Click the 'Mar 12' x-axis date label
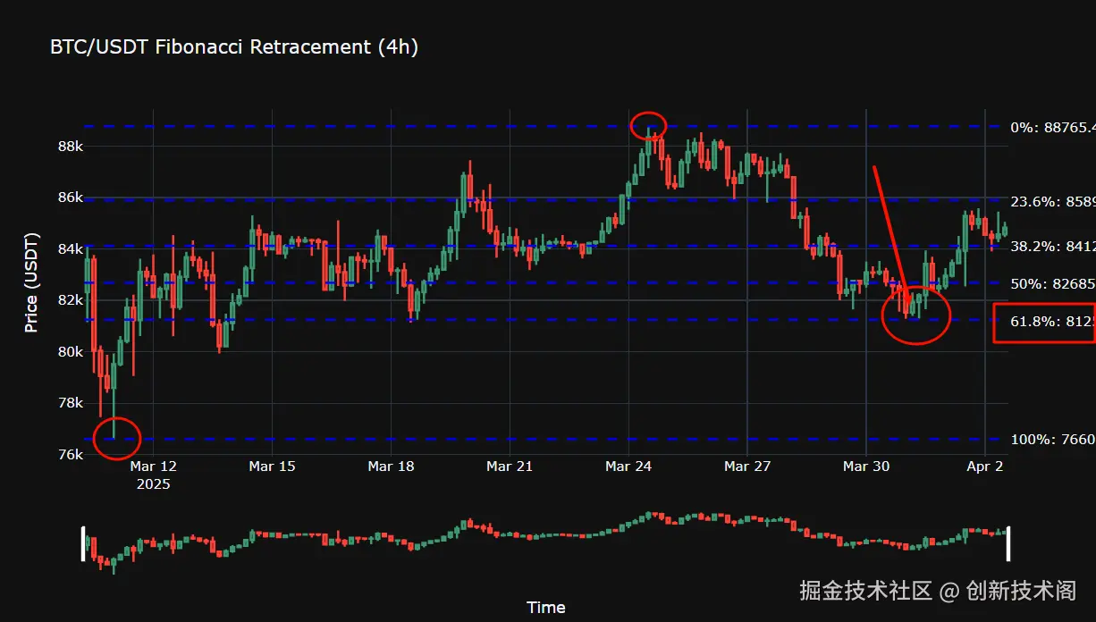 [x=154, y=466]
